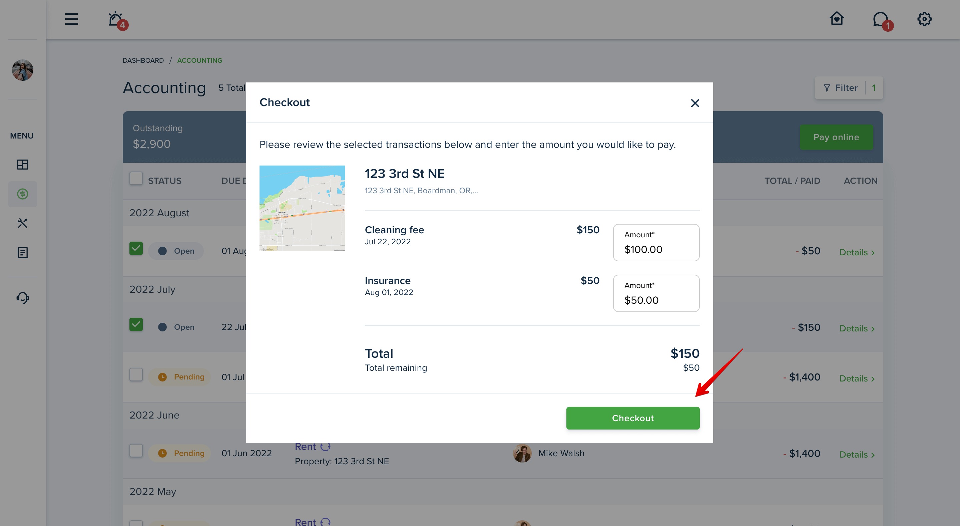Open the settings gear icon

pos(924,19)
